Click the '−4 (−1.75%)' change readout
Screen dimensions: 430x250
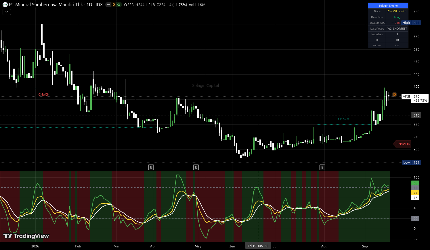click(x=177, y=5)
